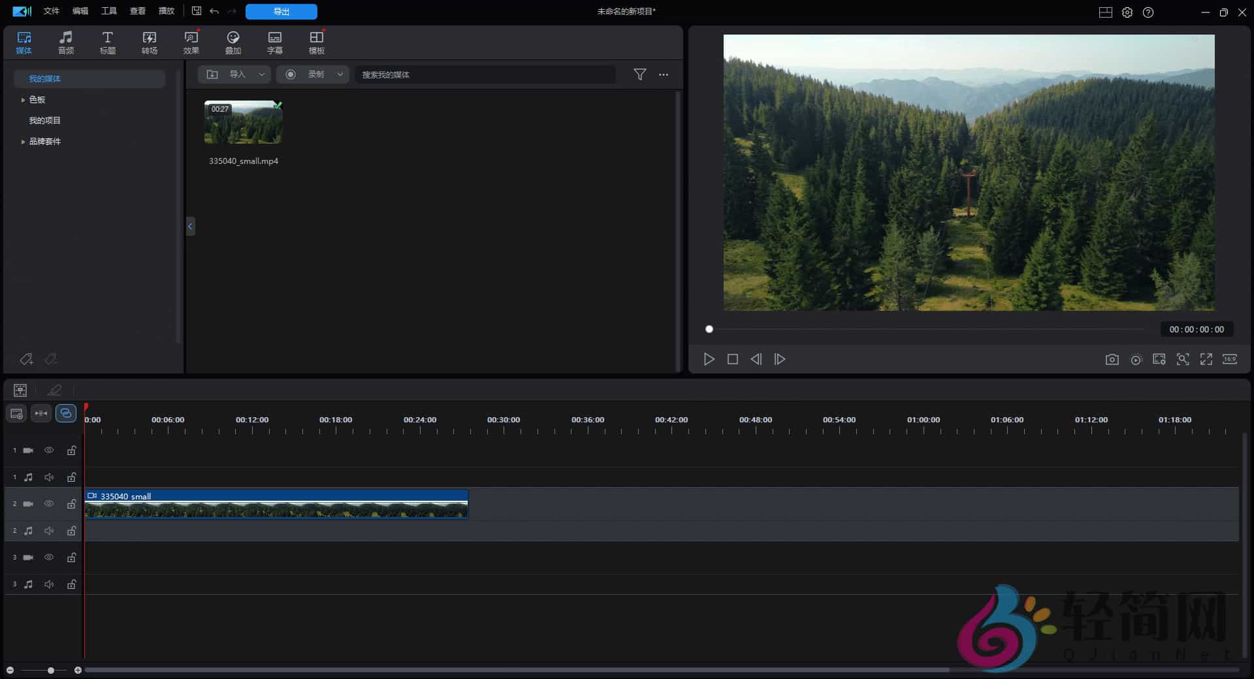
Task: Click the snapshot camera icon in preview
Action: point(1112,360)
